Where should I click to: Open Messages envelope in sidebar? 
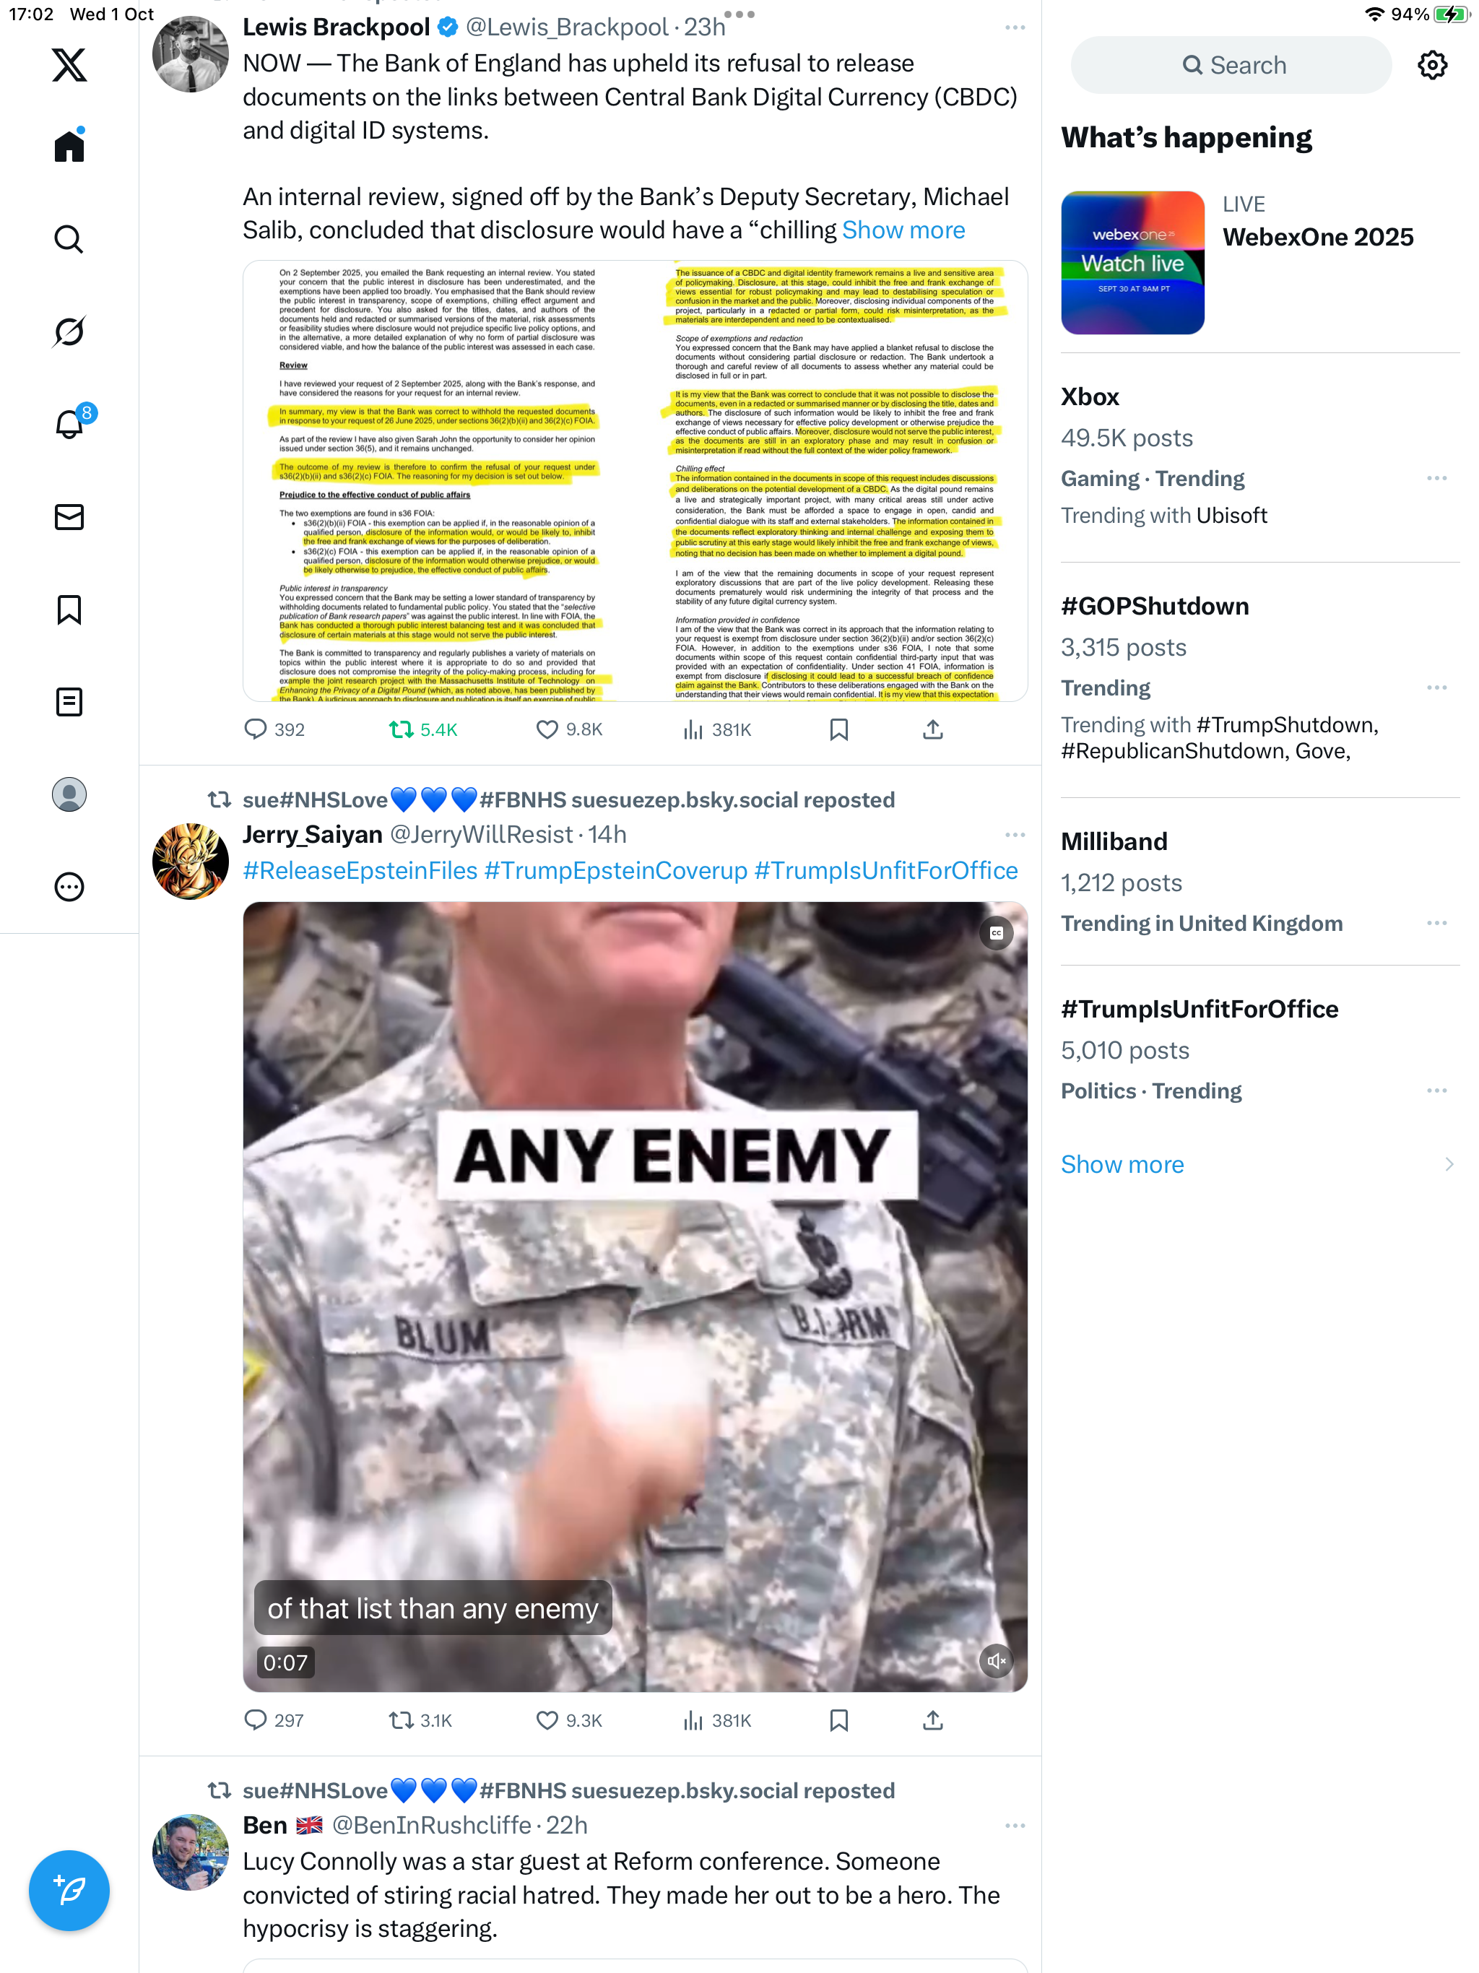point(69,517)
